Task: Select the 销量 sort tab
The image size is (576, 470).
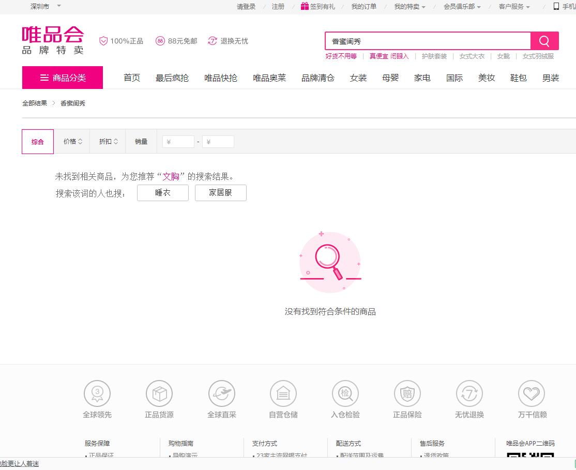Action: click(141, 142)
